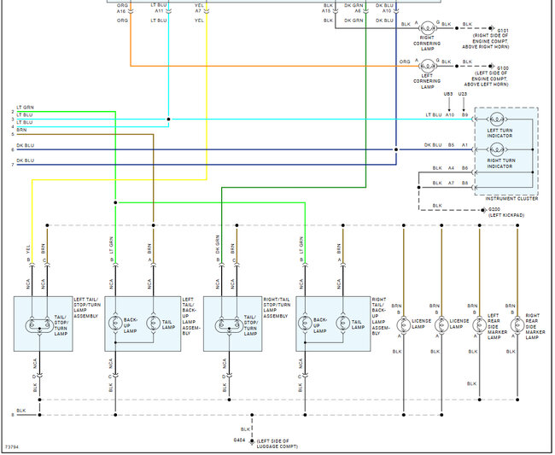The height and width of the screenshot is (455, 555).
Task: Click the splice dot on the light blue wire
Action: pos(168,120)
